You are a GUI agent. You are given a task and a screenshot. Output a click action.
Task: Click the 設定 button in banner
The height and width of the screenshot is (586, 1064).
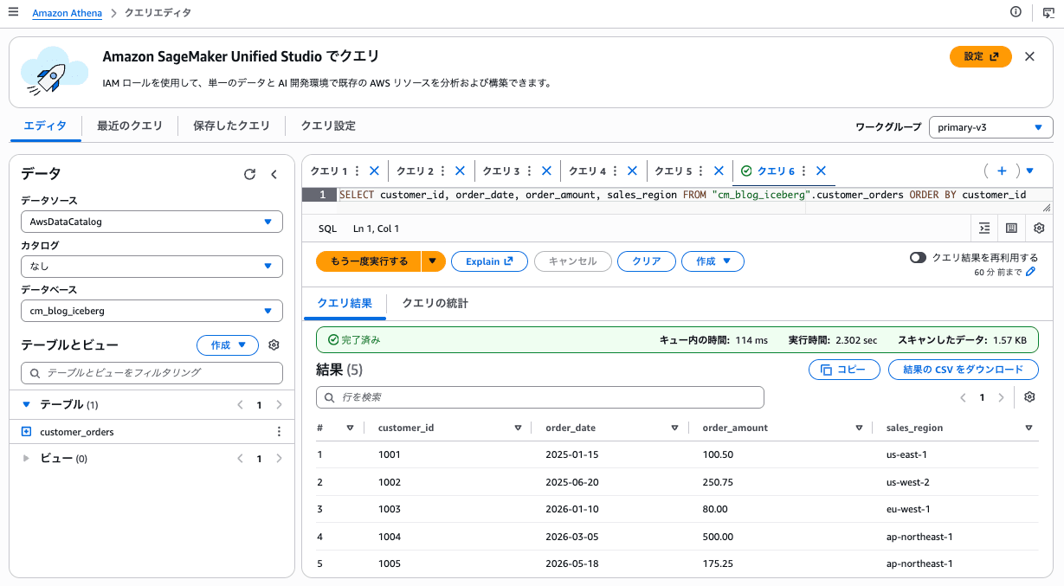point(981,56)
